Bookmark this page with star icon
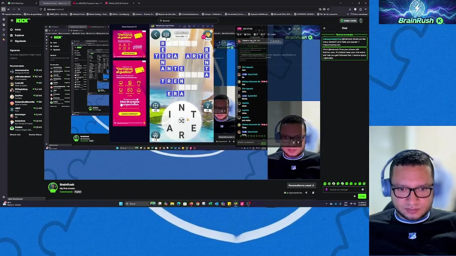The height and width of the screenshot is (256, 456). click(328, 9)
